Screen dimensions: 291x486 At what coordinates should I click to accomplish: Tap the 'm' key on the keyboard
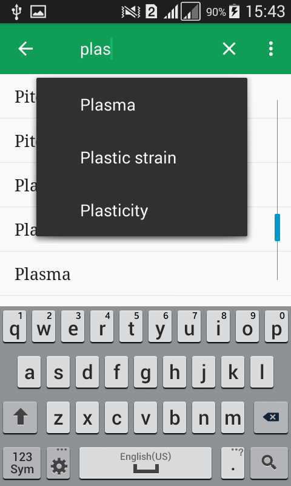click(x=233, y=417)
